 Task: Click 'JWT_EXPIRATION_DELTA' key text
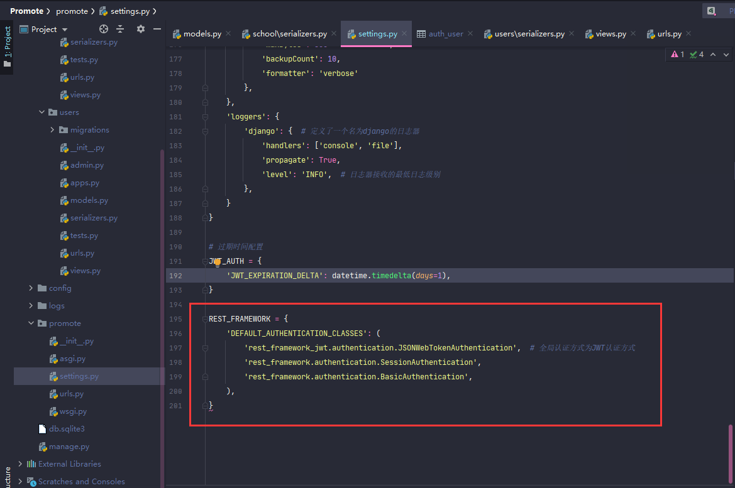275,275
